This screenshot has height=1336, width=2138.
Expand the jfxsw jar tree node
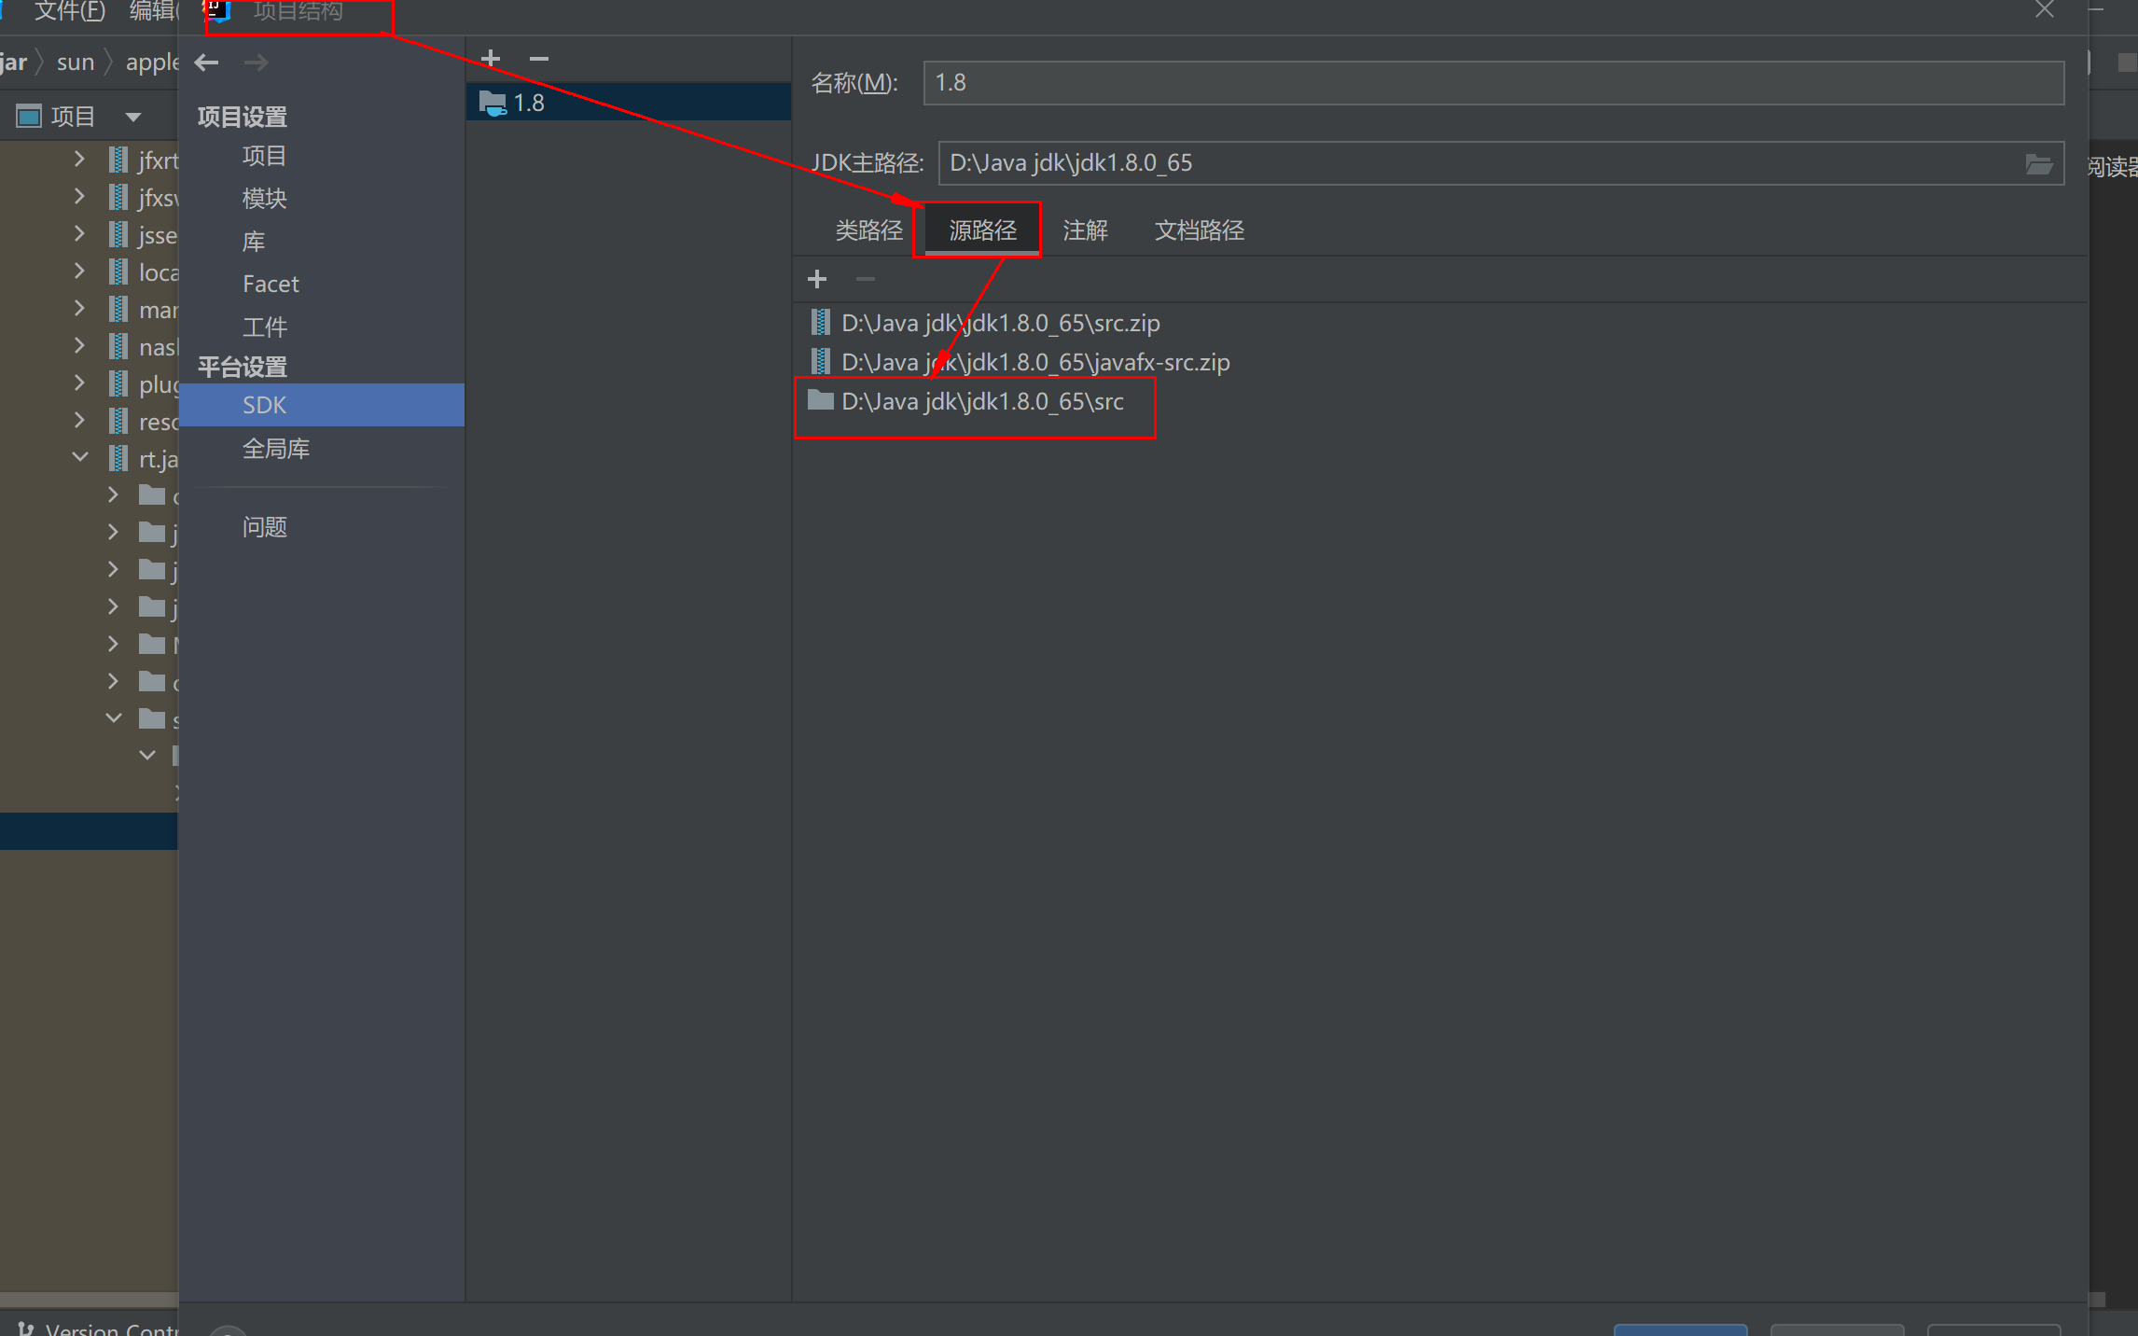pyautogui.click(x=79, y=197)
